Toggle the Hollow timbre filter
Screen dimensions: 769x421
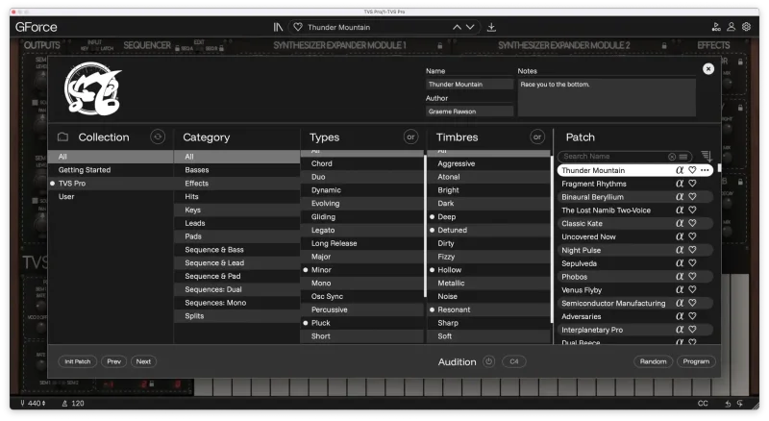coord(488,270)
